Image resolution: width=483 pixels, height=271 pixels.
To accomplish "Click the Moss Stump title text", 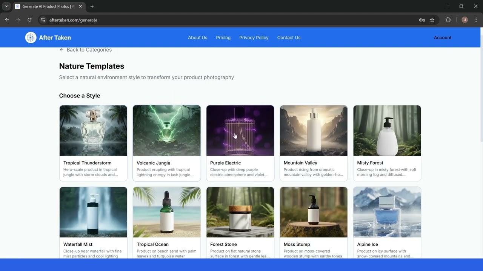I will (297, 245).
